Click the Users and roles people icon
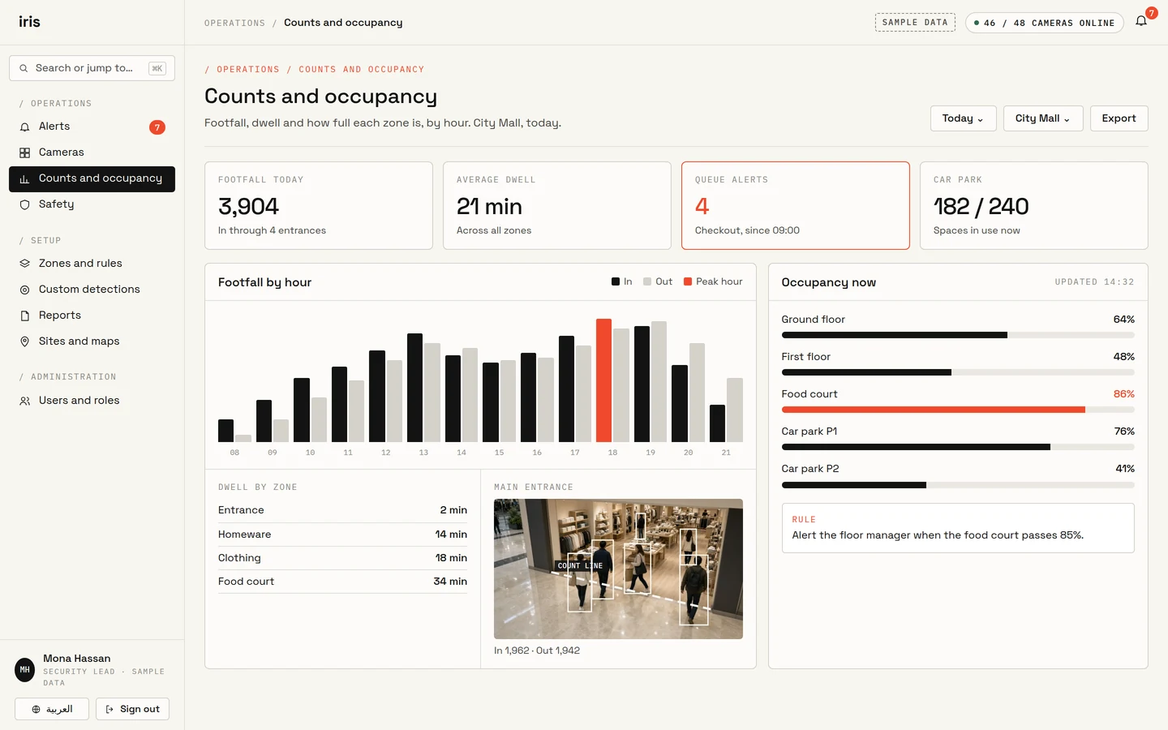This screenshot has height=730, width=1168. pyautogui.click(x=24, y=401)
